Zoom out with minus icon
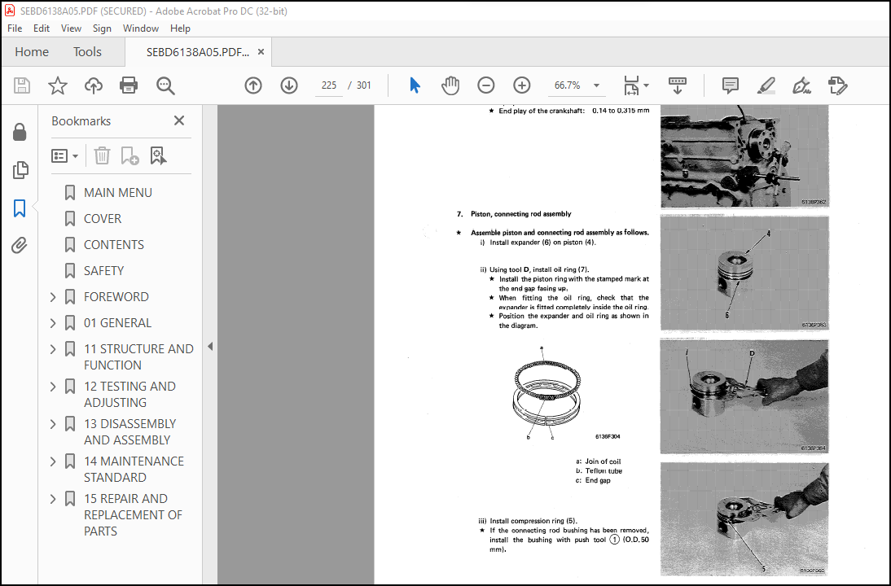The height and width of the screenshot is (586, 891). click(x=486, y=85)
